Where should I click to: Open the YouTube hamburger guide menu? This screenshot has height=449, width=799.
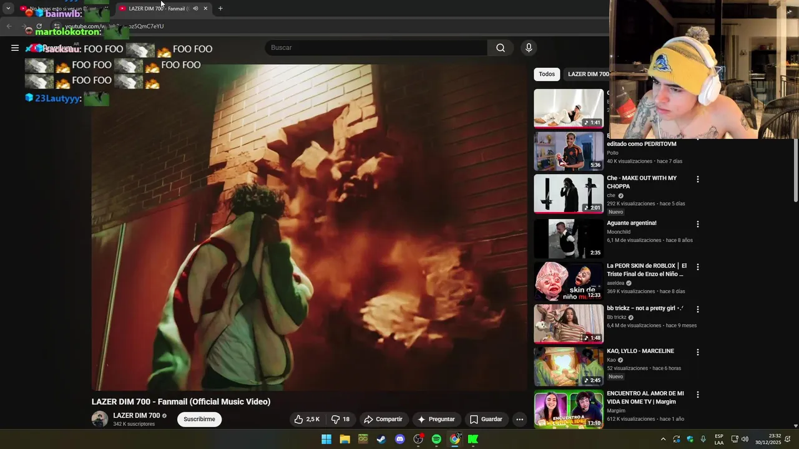click(15, 47)
